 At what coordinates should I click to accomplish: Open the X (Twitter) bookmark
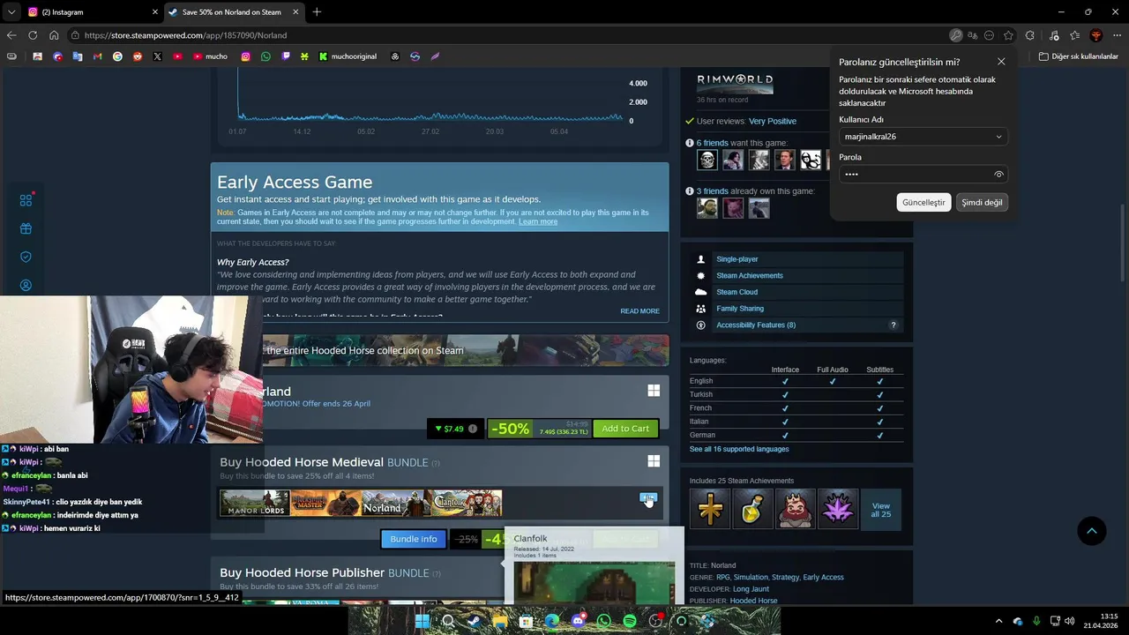[157, 56]
